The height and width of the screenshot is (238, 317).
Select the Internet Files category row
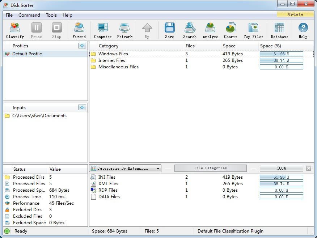click(201, 60)
